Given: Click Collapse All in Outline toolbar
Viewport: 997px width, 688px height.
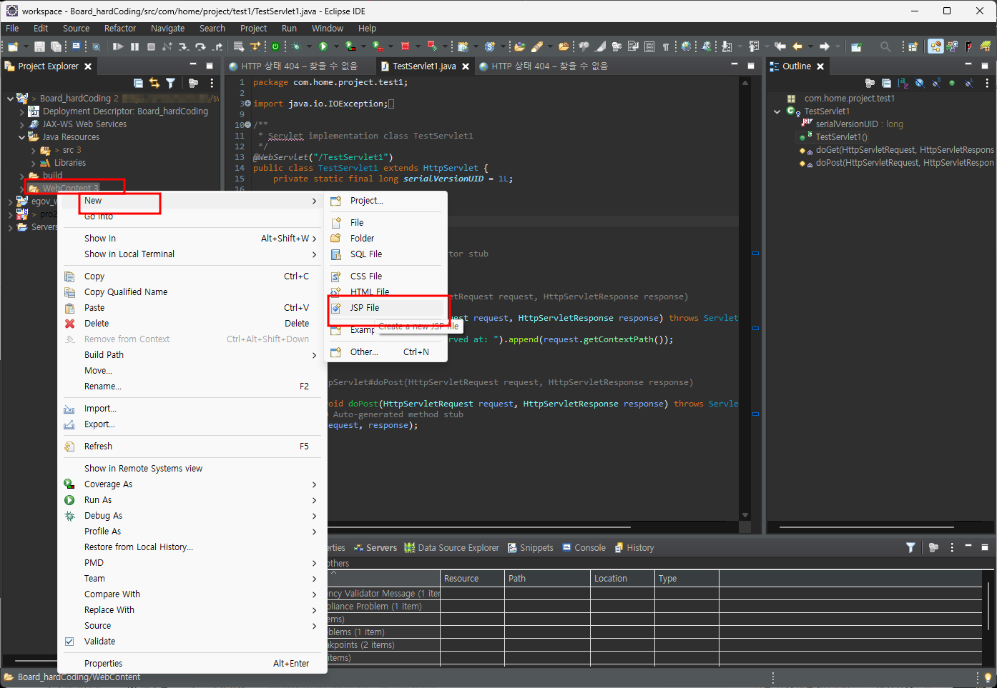Looking at the screenshot, I should [886, 83].
